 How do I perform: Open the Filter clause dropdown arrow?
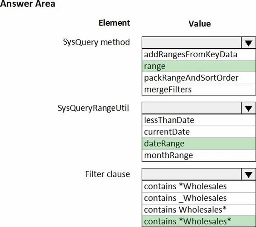(248, 175)
